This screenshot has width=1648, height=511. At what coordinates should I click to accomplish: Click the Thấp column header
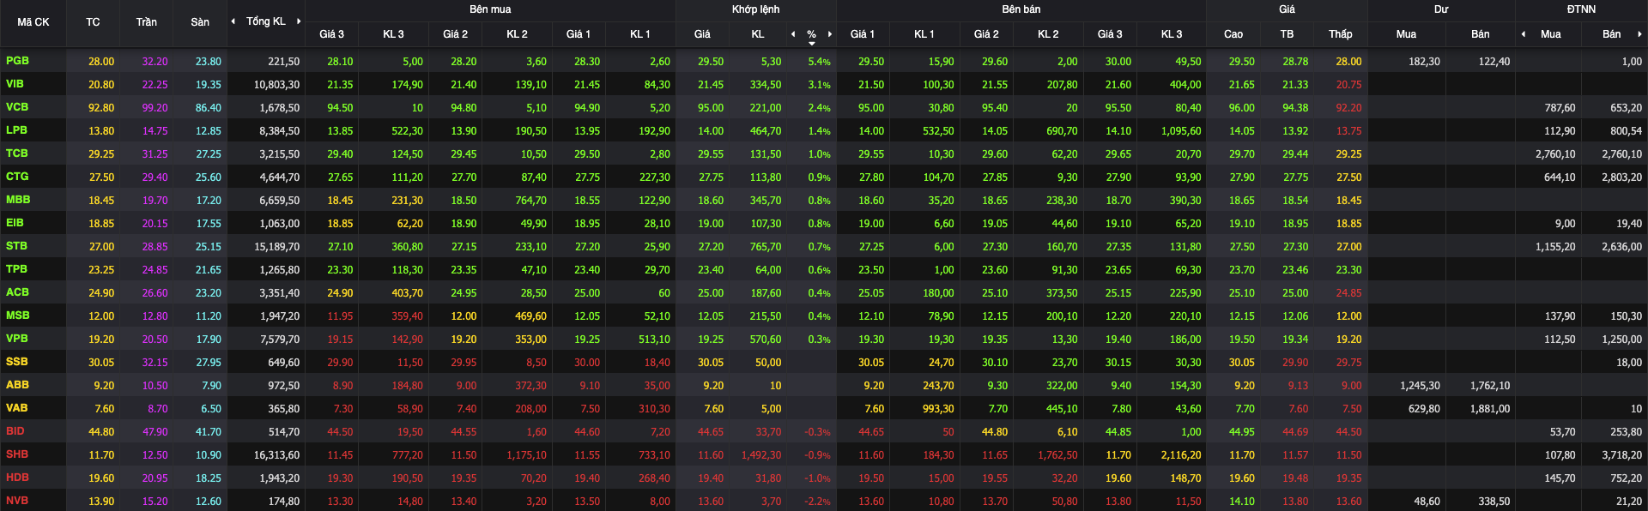tap(1341, 34)
